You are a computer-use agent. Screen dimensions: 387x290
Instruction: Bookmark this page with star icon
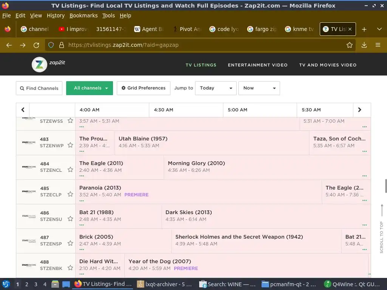[x=350, y=45]
